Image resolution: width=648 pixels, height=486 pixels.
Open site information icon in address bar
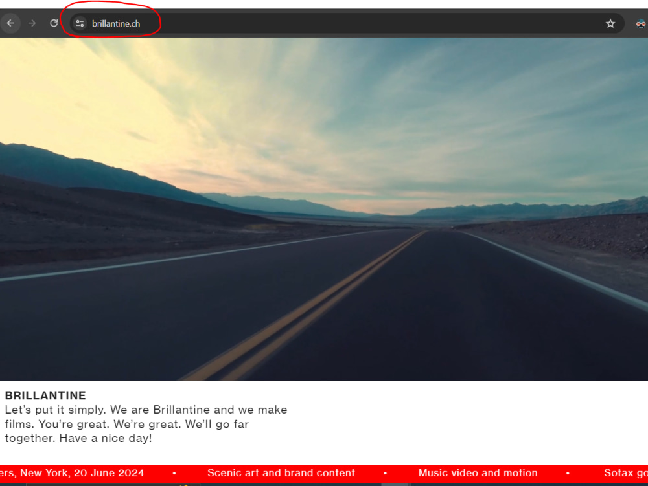click(80, 23)
